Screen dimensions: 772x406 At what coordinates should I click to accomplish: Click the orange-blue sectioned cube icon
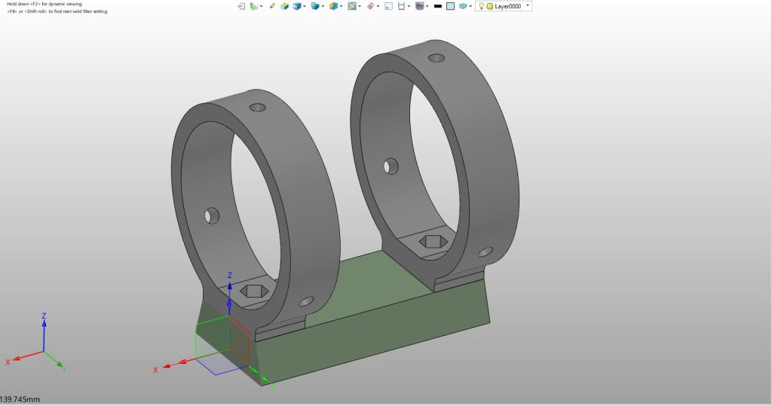tap(334, 6)
